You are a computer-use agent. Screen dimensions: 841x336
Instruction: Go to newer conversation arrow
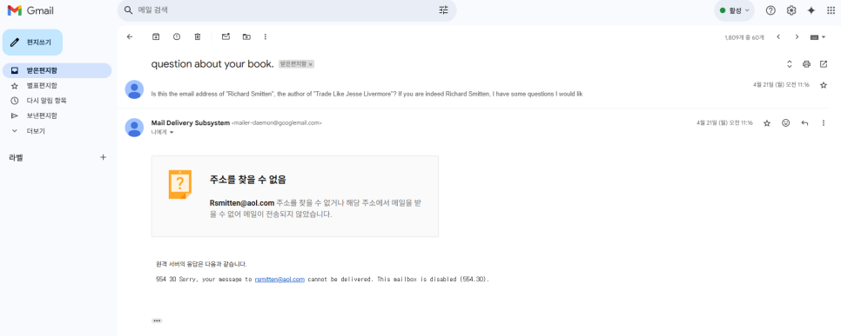(x=778, y=37)
